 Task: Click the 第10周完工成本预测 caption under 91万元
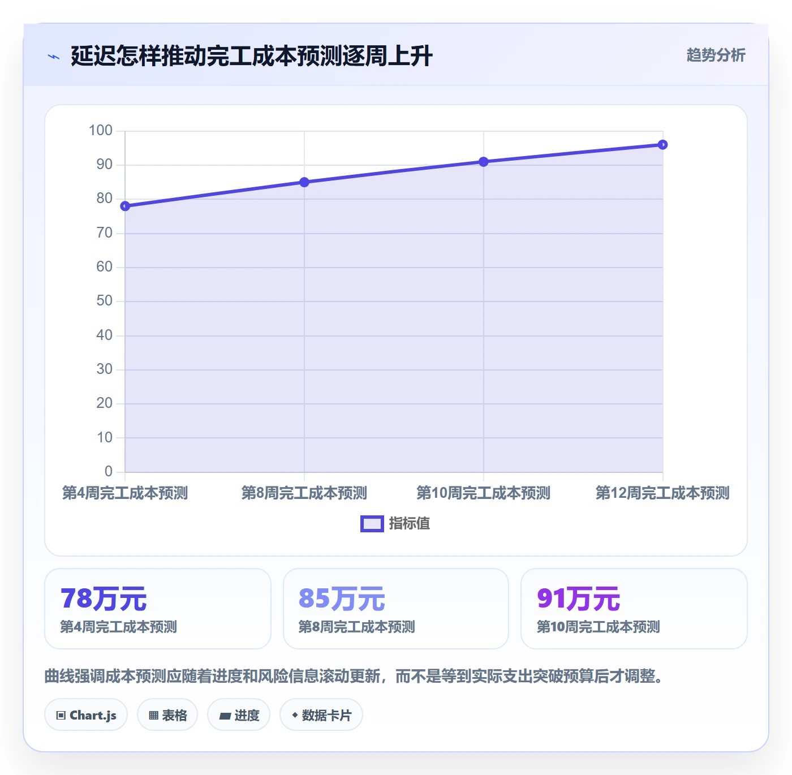[x=599, y=627]
